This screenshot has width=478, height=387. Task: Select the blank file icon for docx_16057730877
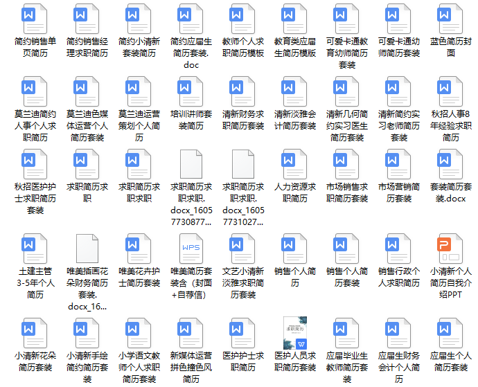(191, 164)
